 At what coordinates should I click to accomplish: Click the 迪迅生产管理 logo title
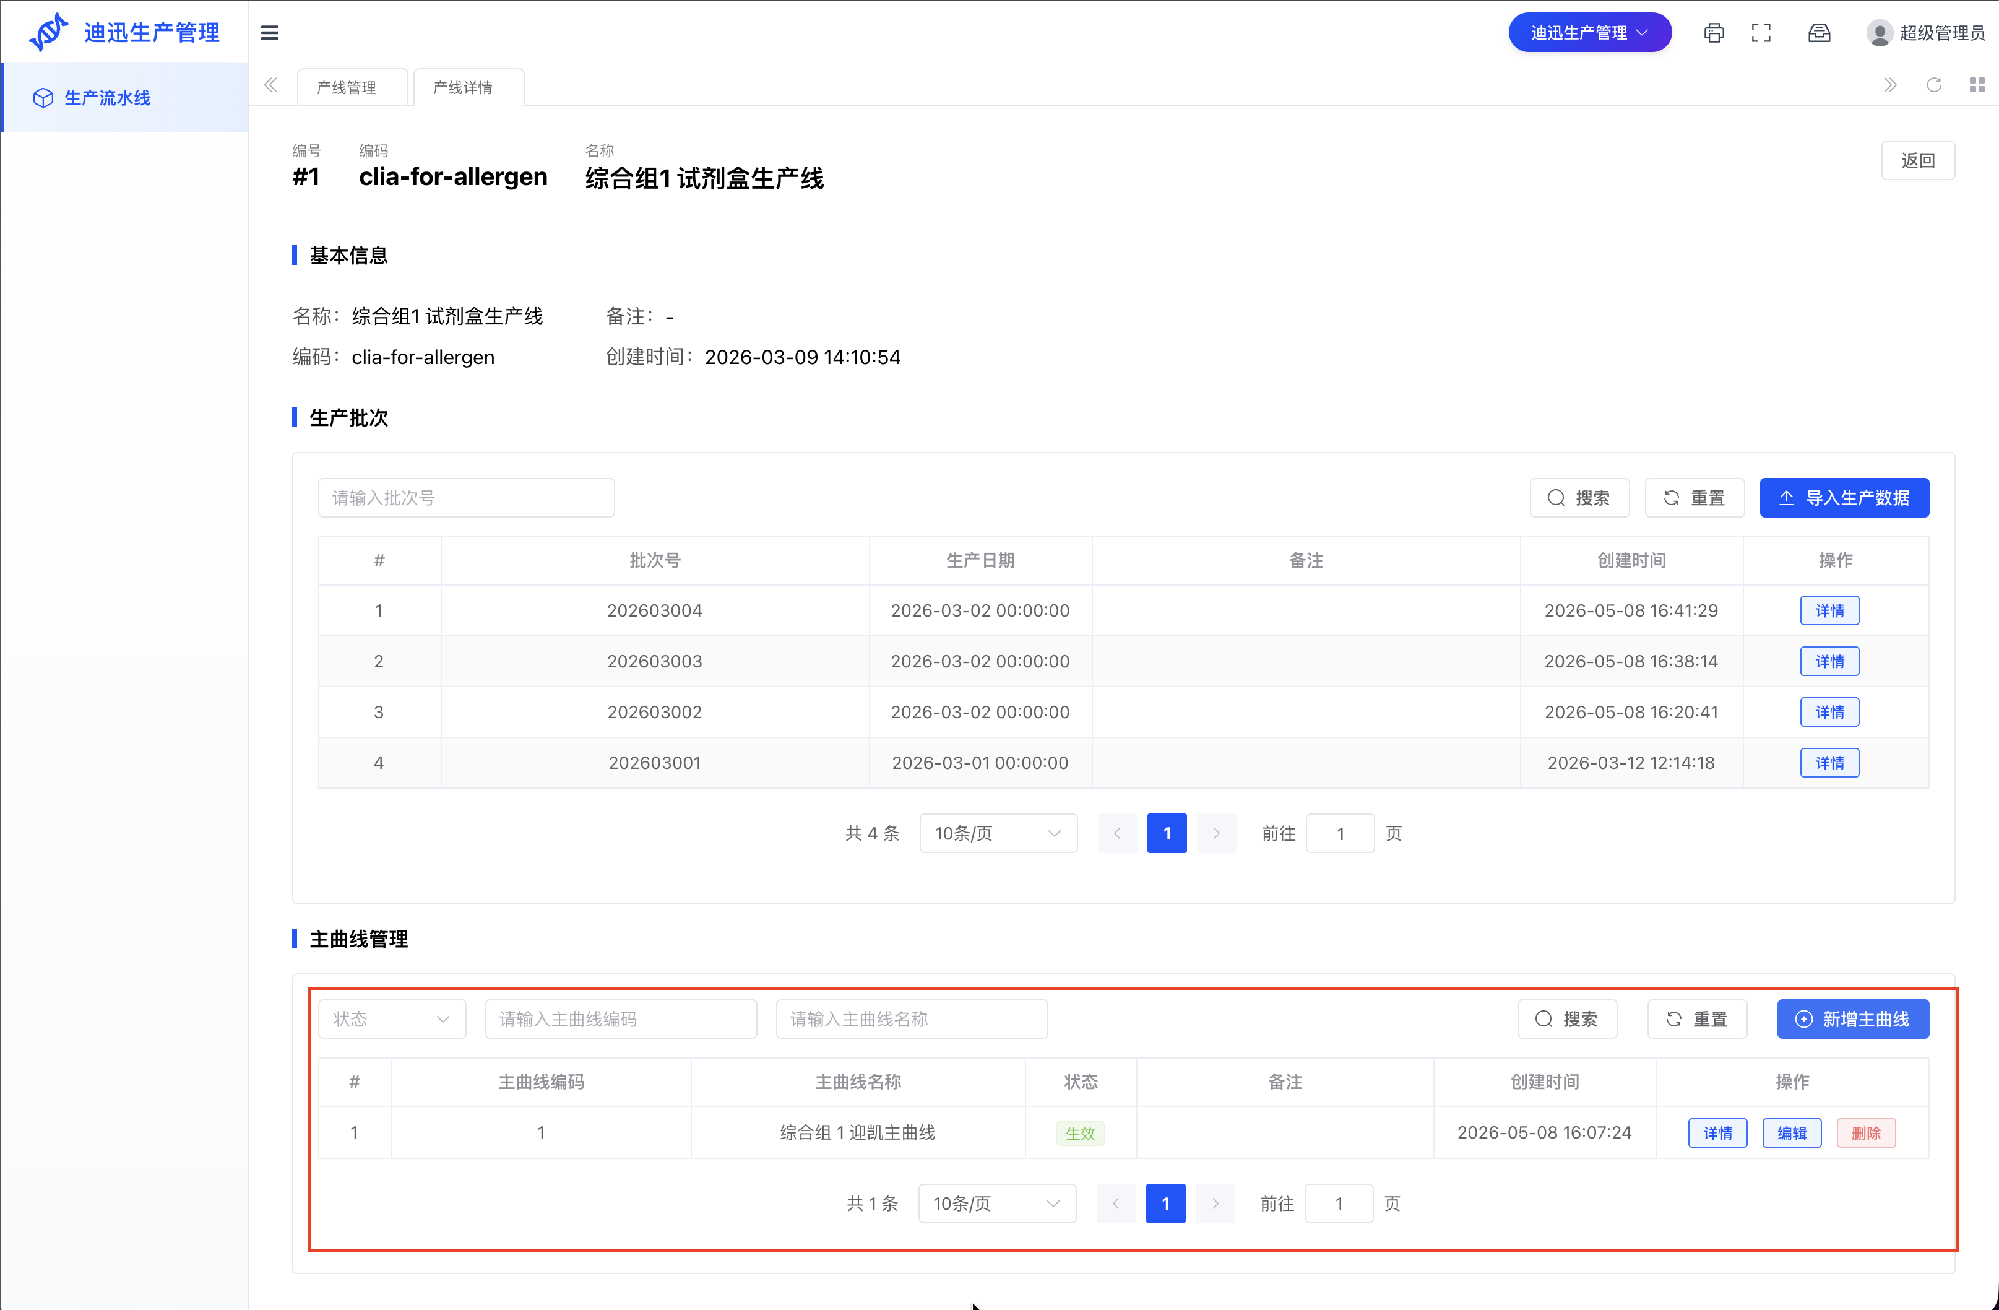point(152,33)
